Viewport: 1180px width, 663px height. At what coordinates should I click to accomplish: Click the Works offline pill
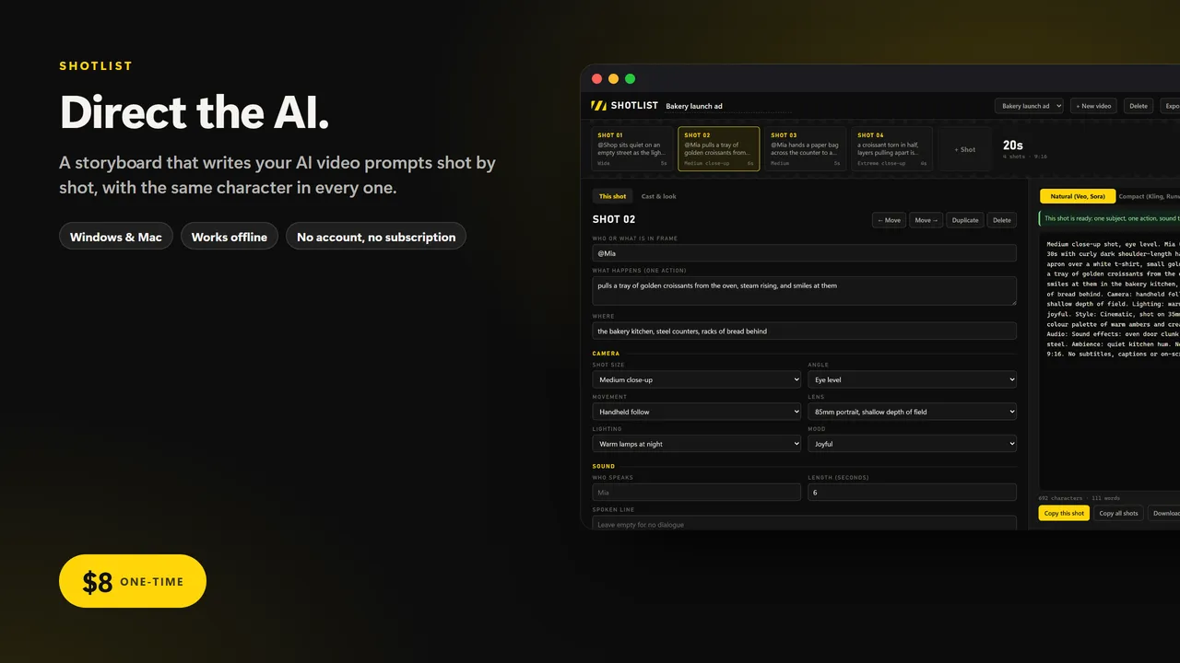(230, 237)
